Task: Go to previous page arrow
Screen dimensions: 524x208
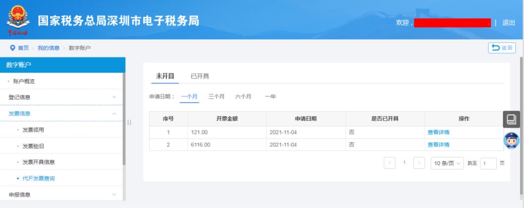Action: pos(390,163)
